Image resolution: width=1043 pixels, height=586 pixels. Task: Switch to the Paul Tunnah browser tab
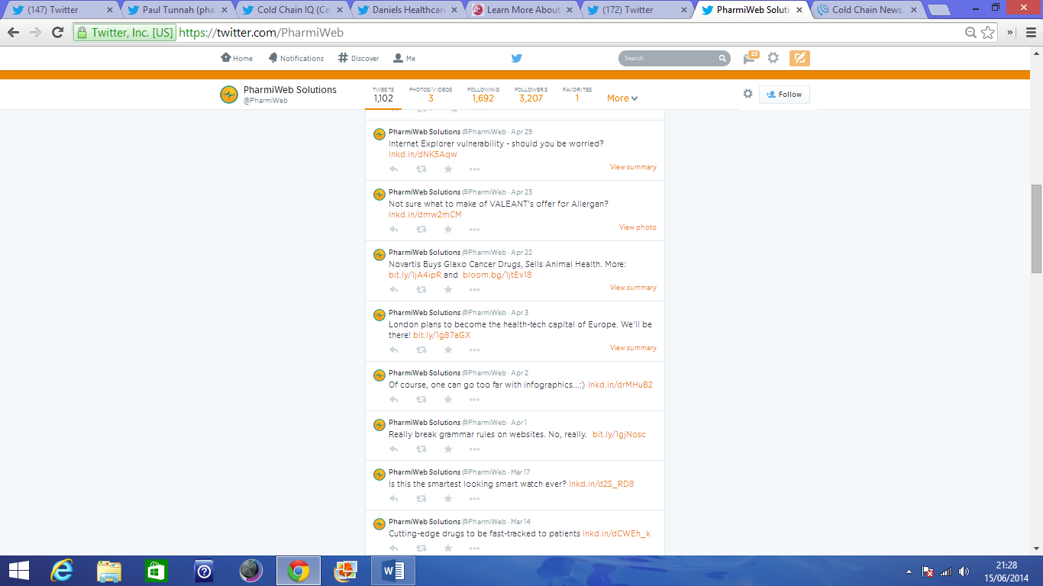click(178, 10)
